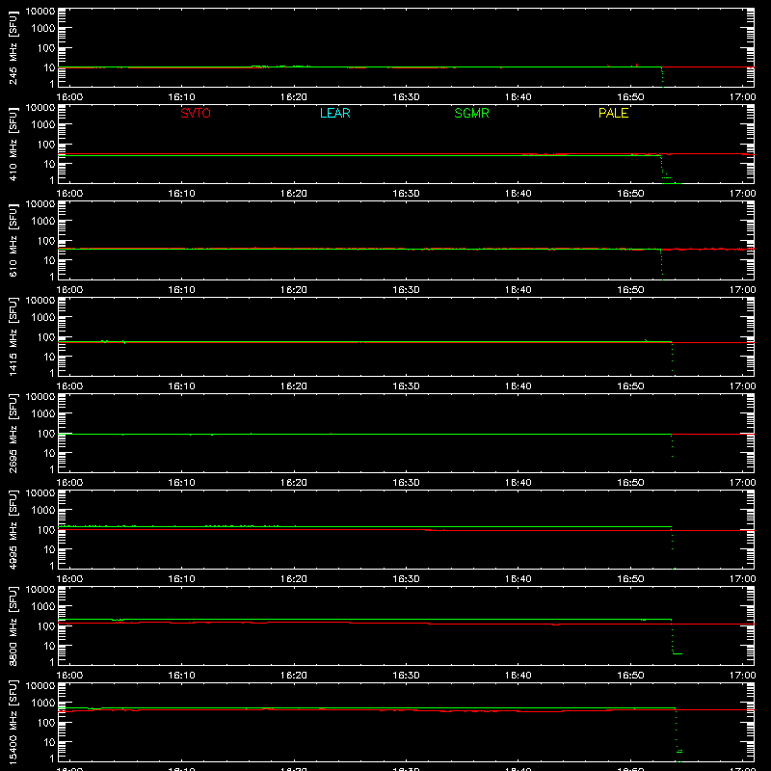Select the 8800 MHz [SFU] axis label
This screenshot has width=771, height=771.
(13, 625)
